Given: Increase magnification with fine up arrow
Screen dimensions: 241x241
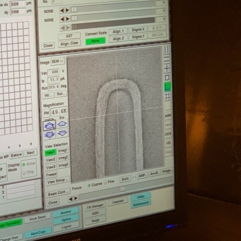Looking at the screenshot, I should [x=62, y=124].
